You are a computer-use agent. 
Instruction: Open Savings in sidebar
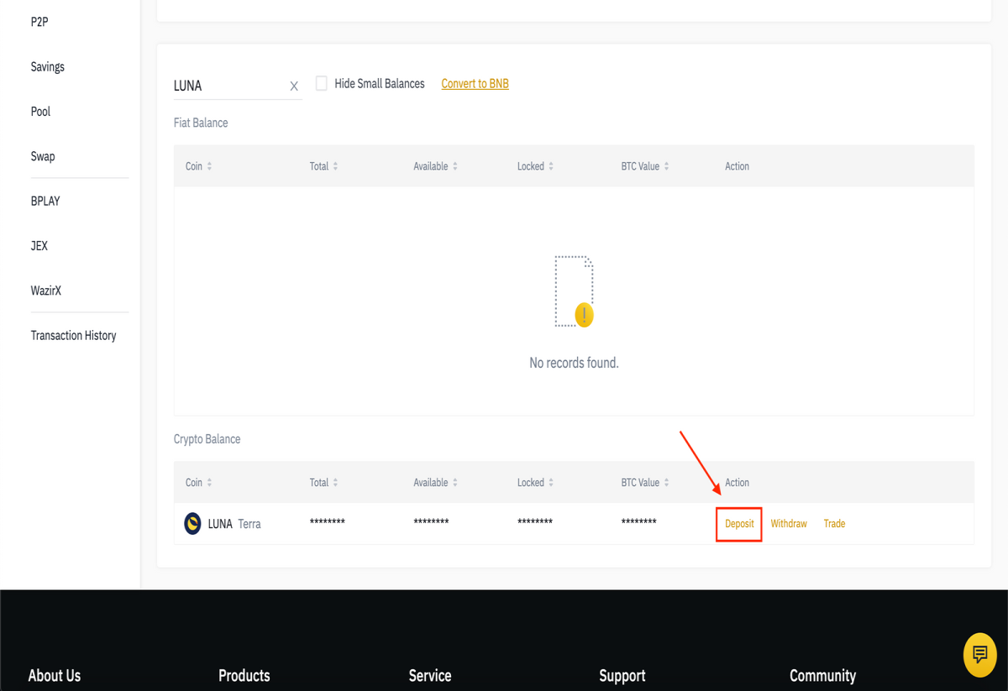click(x=47, y=66)
